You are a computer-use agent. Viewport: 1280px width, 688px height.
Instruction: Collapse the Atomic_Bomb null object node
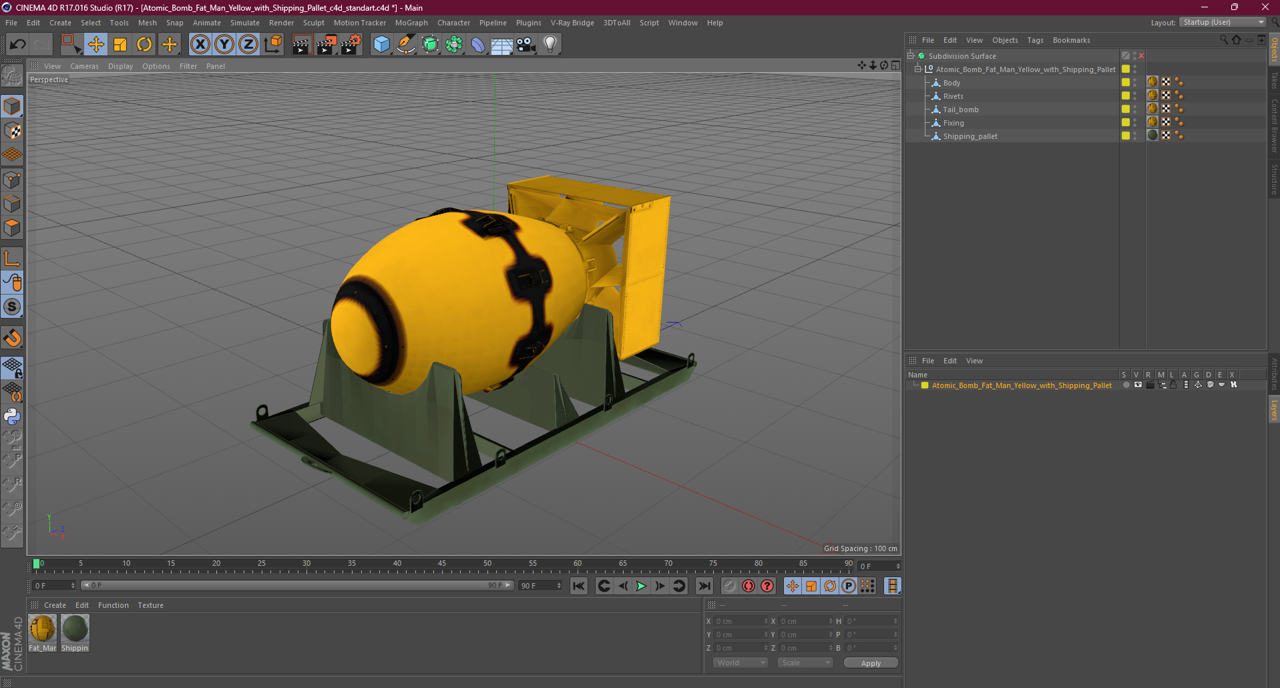coord(918,69)
